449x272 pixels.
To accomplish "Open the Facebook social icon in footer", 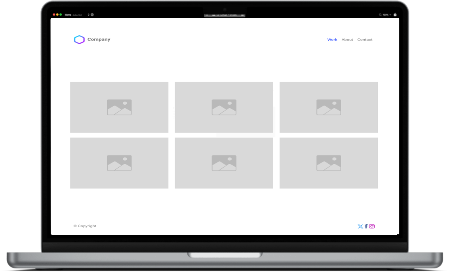I will point(366,226).
